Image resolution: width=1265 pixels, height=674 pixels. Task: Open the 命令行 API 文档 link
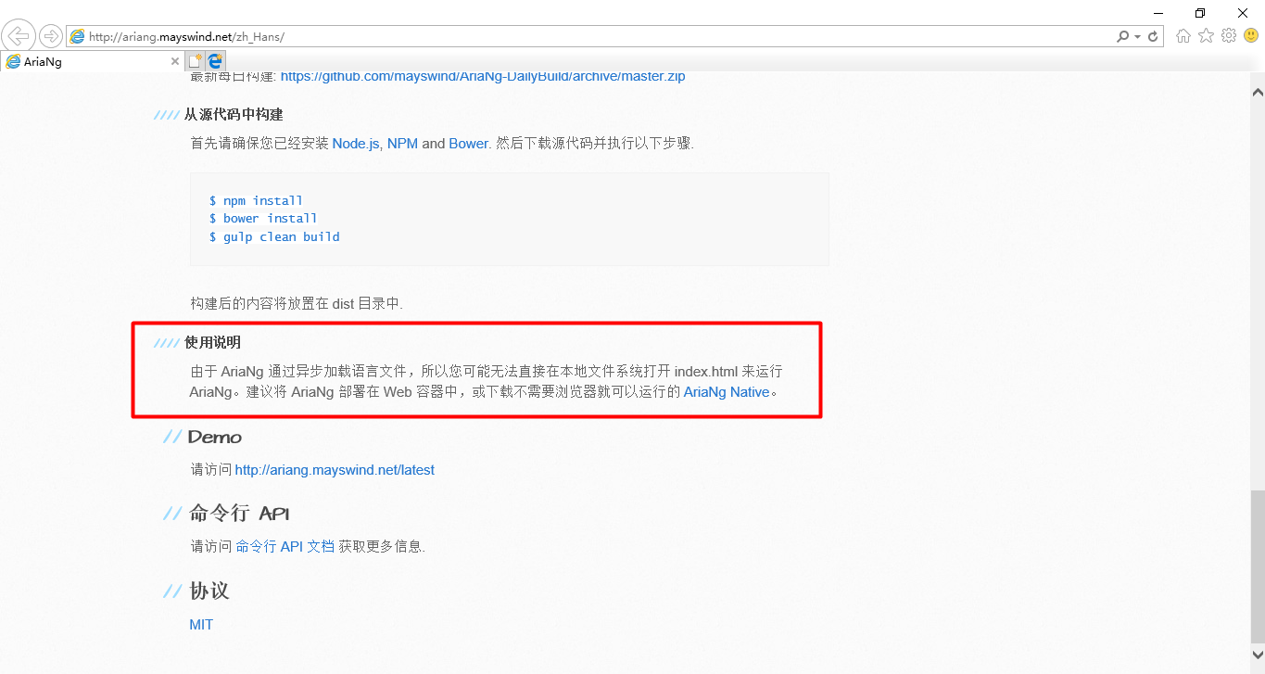click(285, 546)
